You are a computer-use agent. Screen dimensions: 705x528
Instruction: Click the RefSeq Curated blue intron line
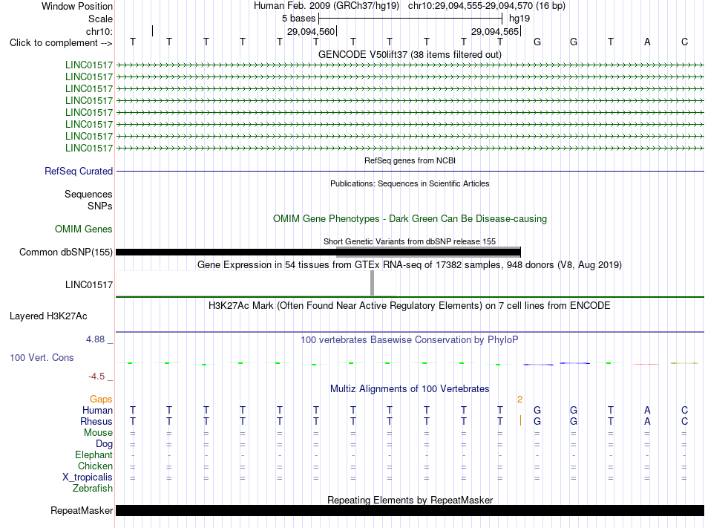pyautogui.click(x=410, y=171)
